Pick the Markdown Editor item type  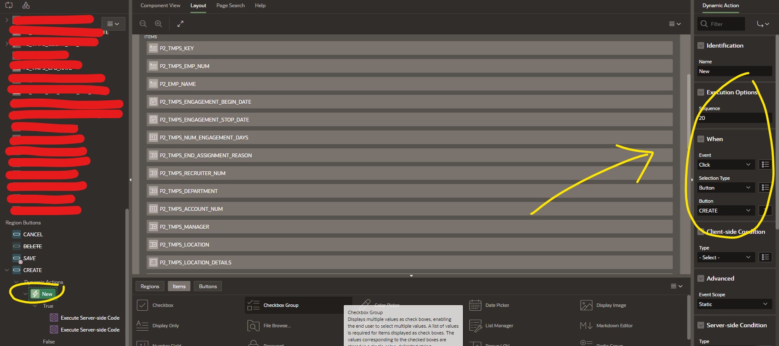606,326
